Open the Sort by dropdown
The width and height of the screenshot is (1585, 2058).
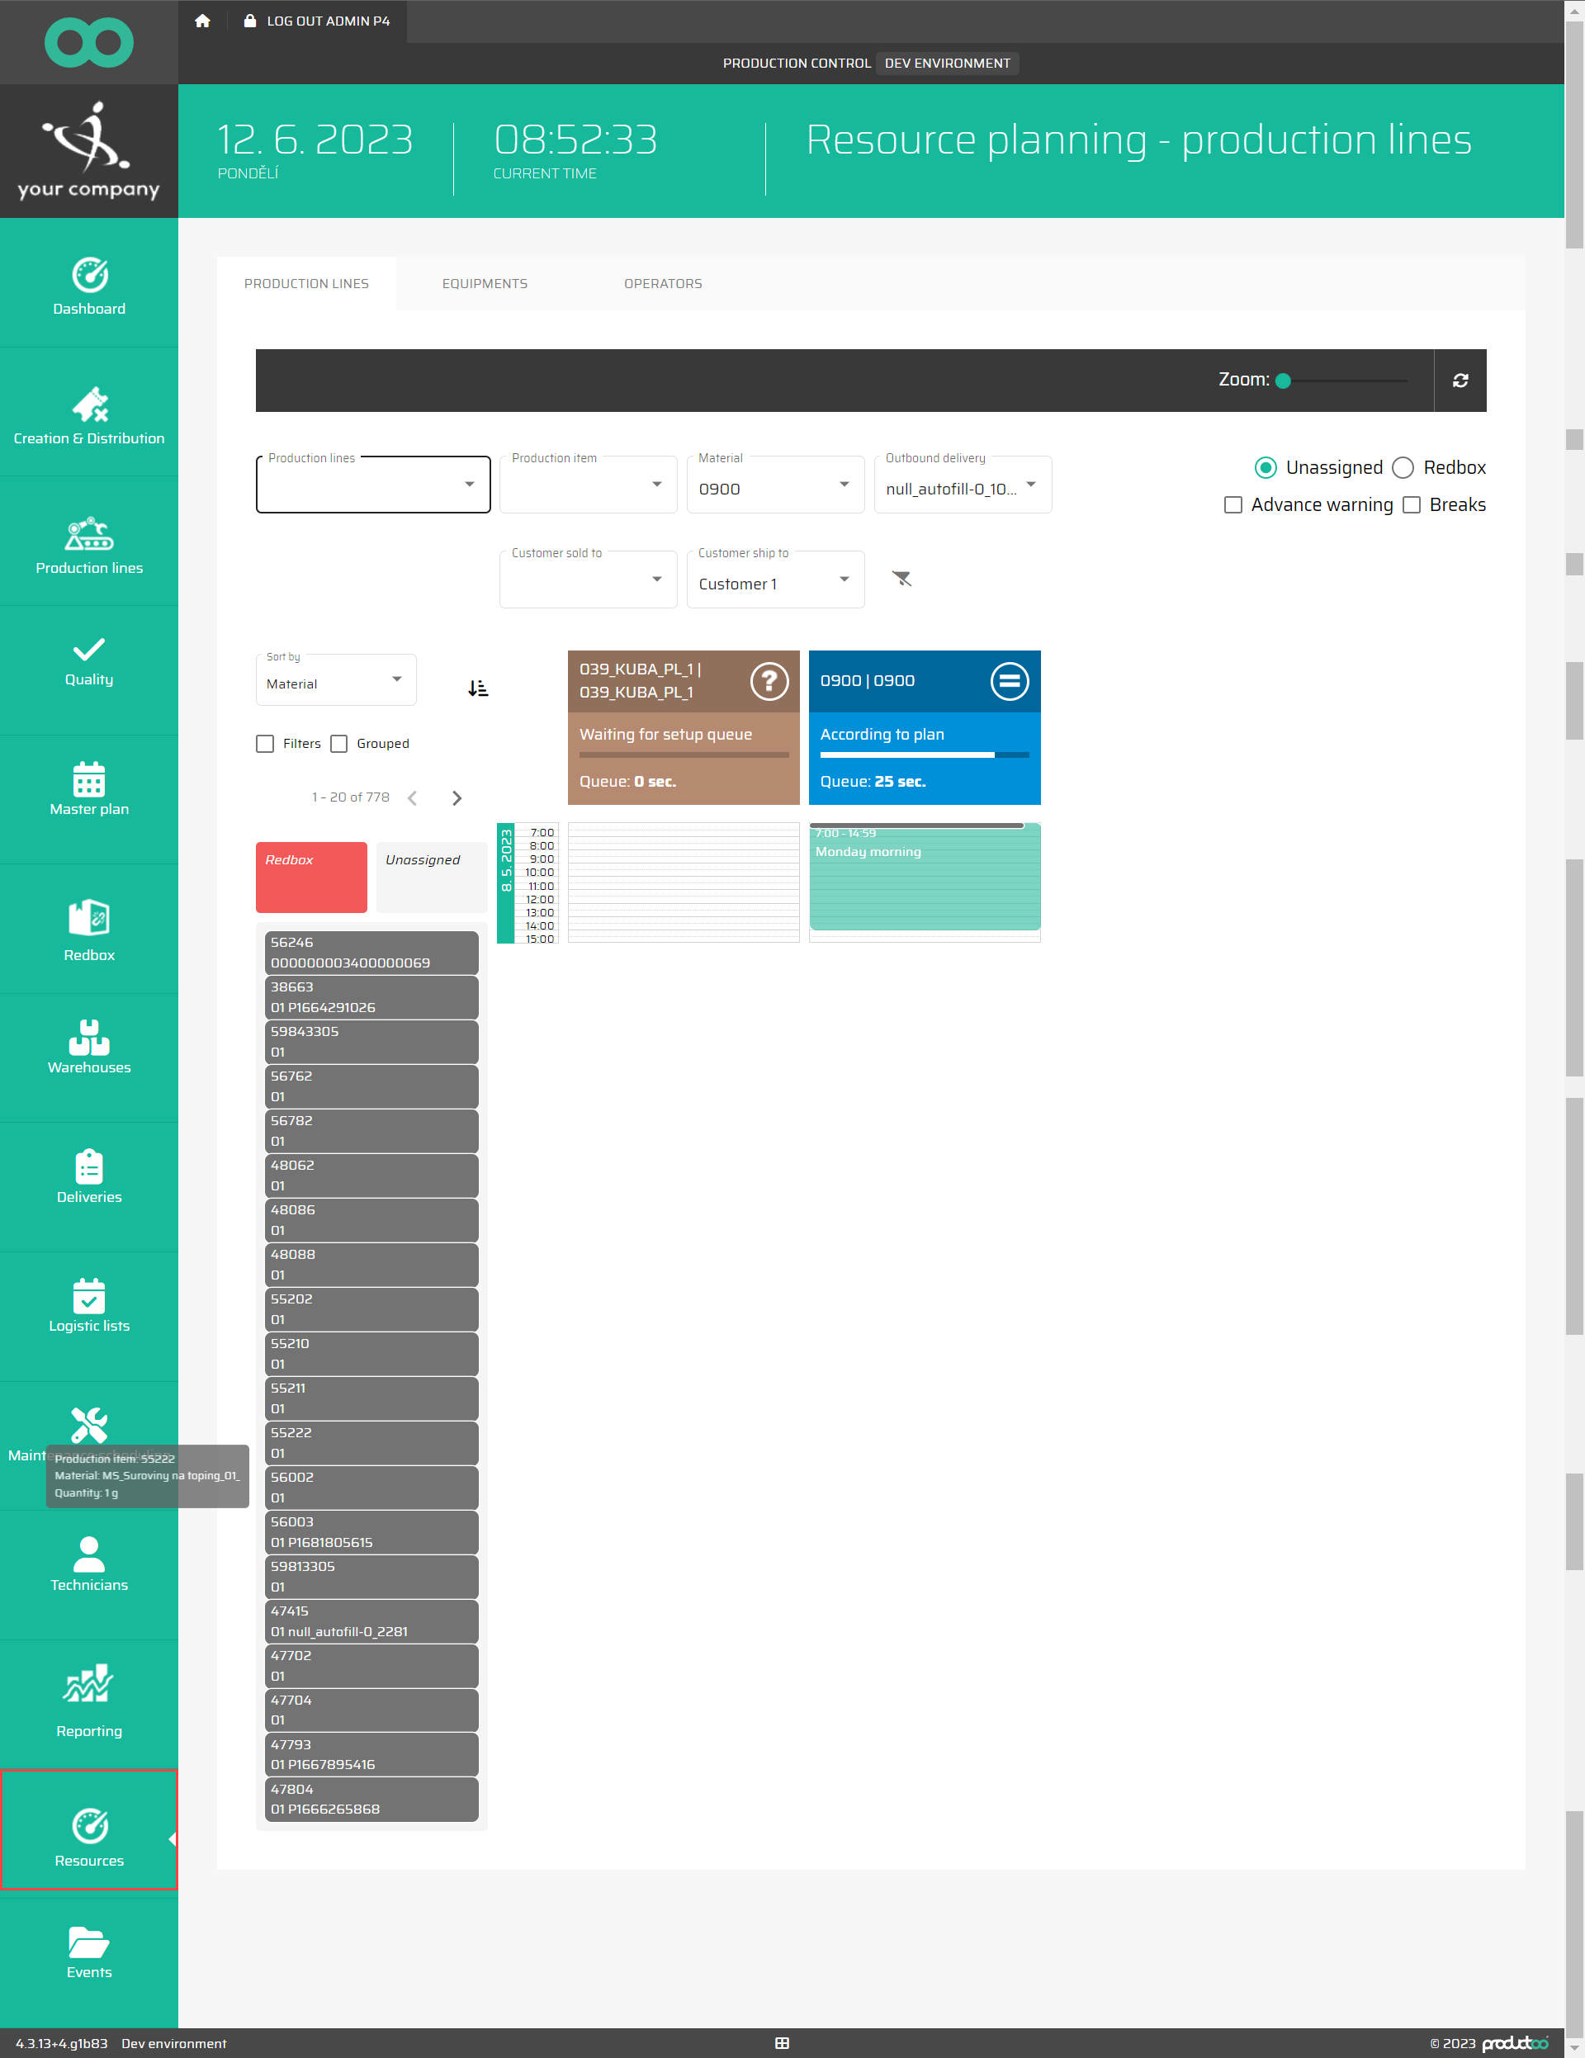point(335,682)
